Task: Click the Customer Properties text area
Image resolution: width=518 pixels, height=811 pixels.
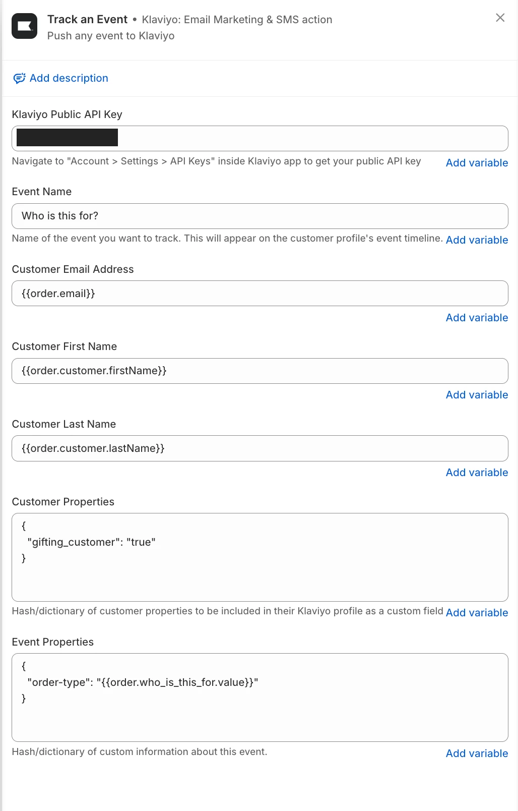Action: [260, 557]
